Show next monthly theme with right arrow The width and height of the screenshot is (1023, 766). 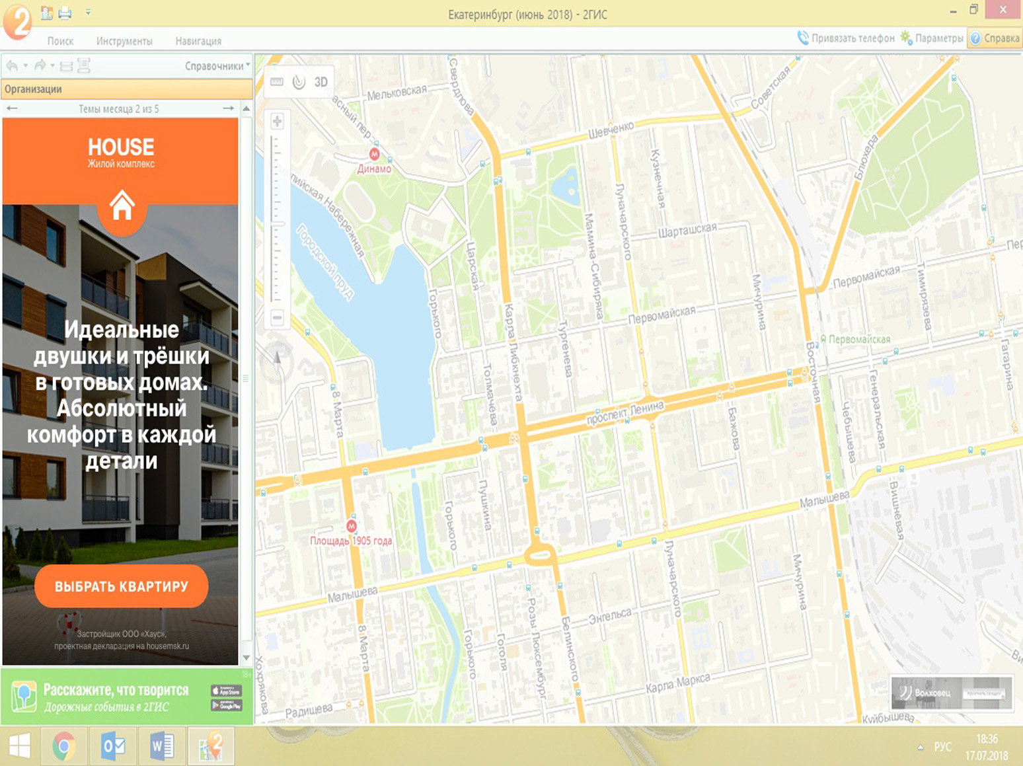(229, 108)
